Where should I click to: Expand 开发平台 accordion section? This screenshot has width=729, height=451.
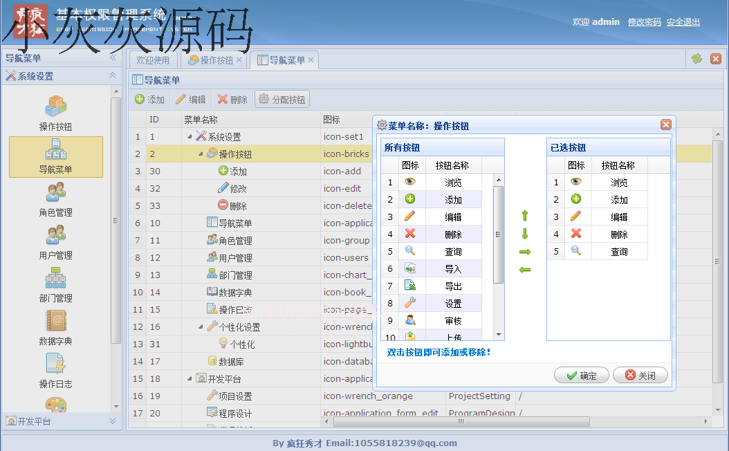coord(113,421)
